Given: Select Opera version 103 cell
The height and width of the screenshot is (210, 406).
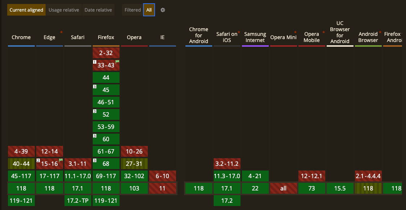Looking at the screenshot, I should (x=134, y=188).
